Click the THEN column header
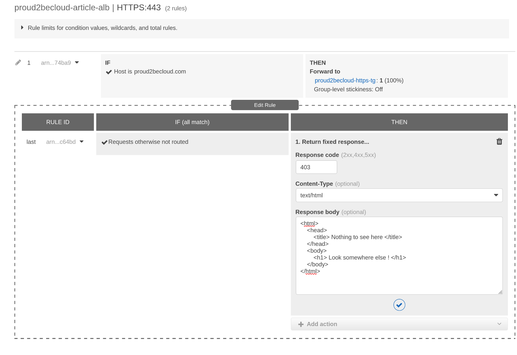The image size is (517, 355). (399, 122)
